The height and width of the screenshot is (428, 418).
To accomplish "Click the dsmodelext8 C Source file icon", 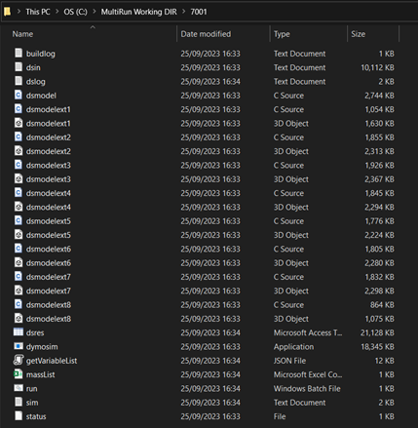I will pyautogui.click(x=19, y=304).
